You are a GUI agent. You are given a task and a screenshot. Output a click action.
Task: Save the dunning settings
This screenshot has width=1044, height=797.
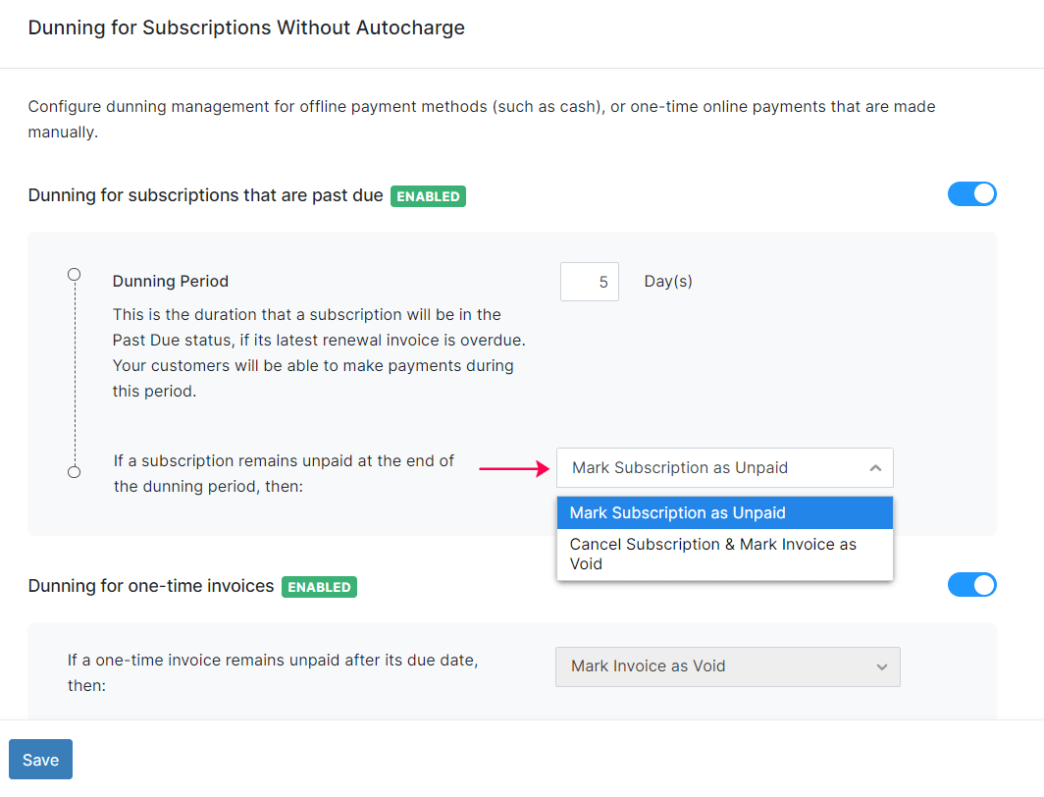pyautogui.click(x=40, y=760)
